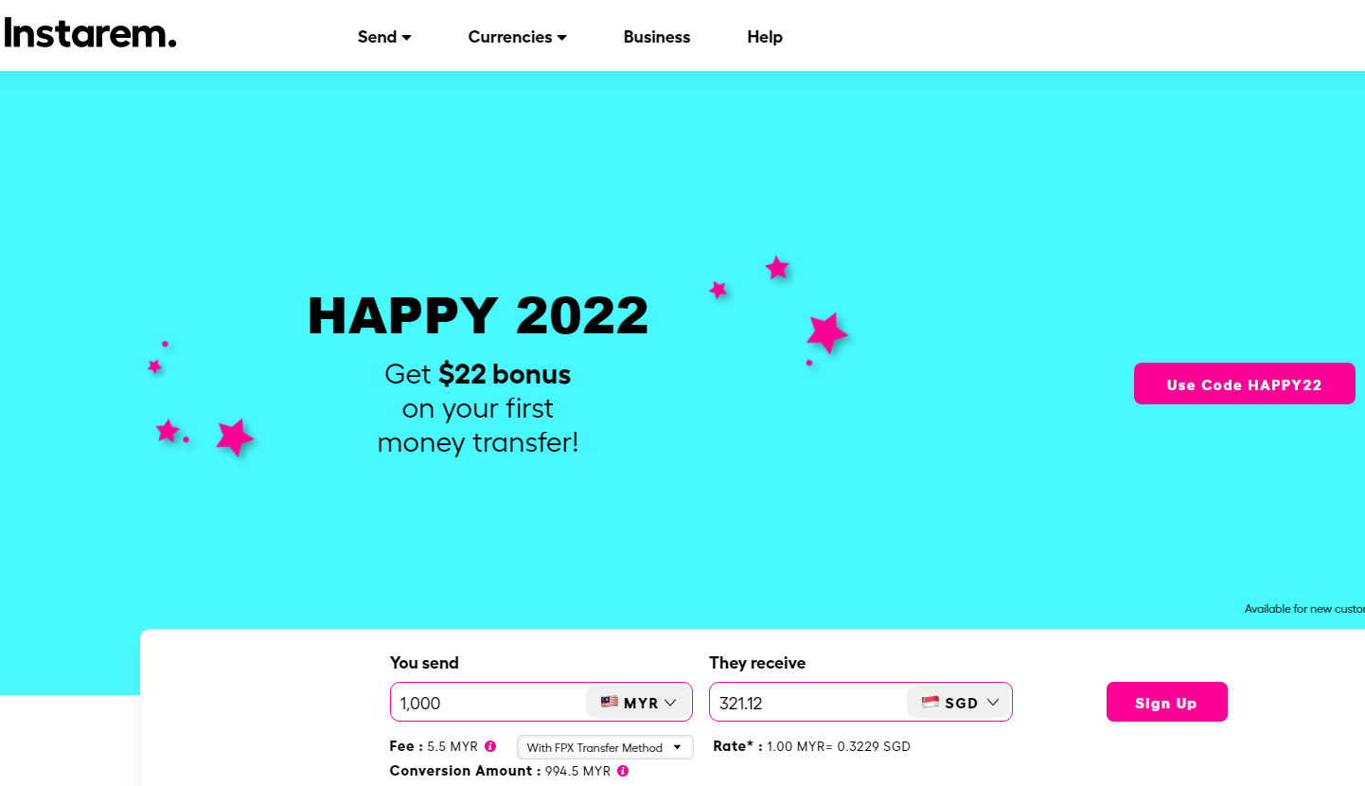Expand the MYR currency selector
The height and width of the screenshot is (786, 1365).
click(x=640, y=703)
